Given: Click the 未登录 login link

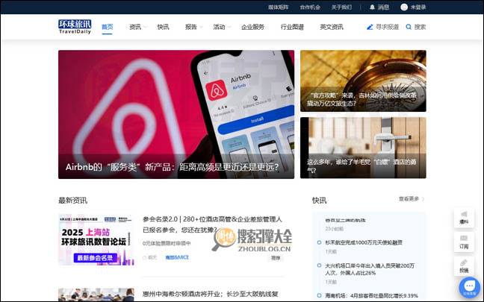Looking at the screenshot, I should pyautogui.click(x=418, y=7).
